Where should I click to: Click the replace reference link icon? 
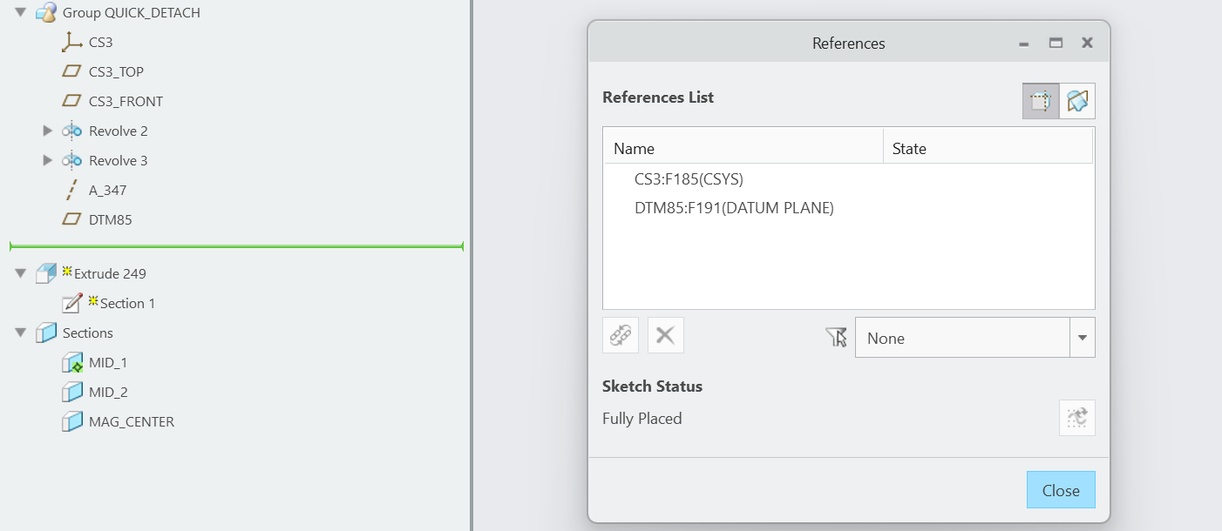click(x=620, y=334)
